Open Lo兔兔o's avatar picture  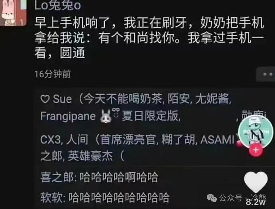(x=13, y=13)
